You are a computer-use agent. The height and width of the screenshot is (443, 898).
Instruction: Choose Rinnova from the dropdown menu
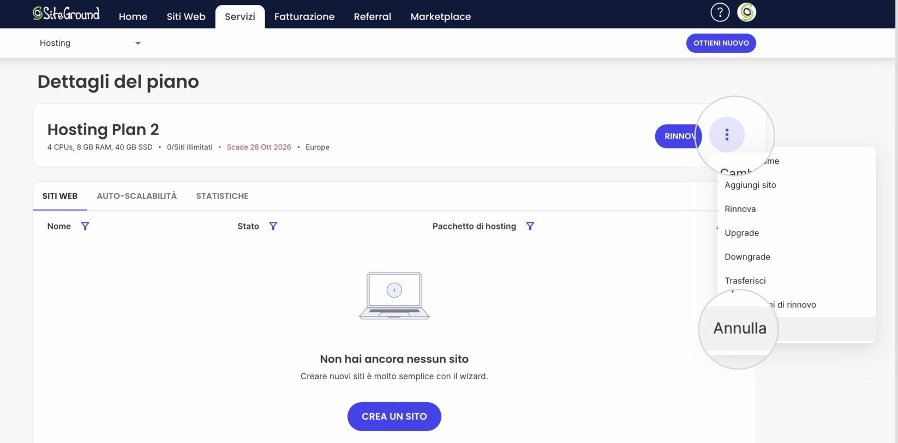797,209
